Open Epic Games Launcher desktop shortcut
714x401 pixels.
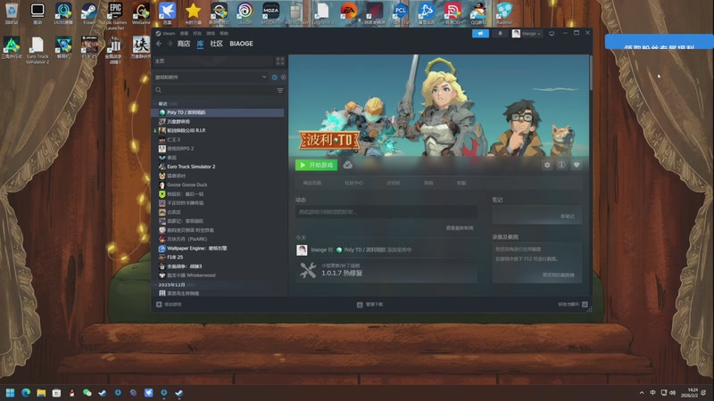[115, 15]
